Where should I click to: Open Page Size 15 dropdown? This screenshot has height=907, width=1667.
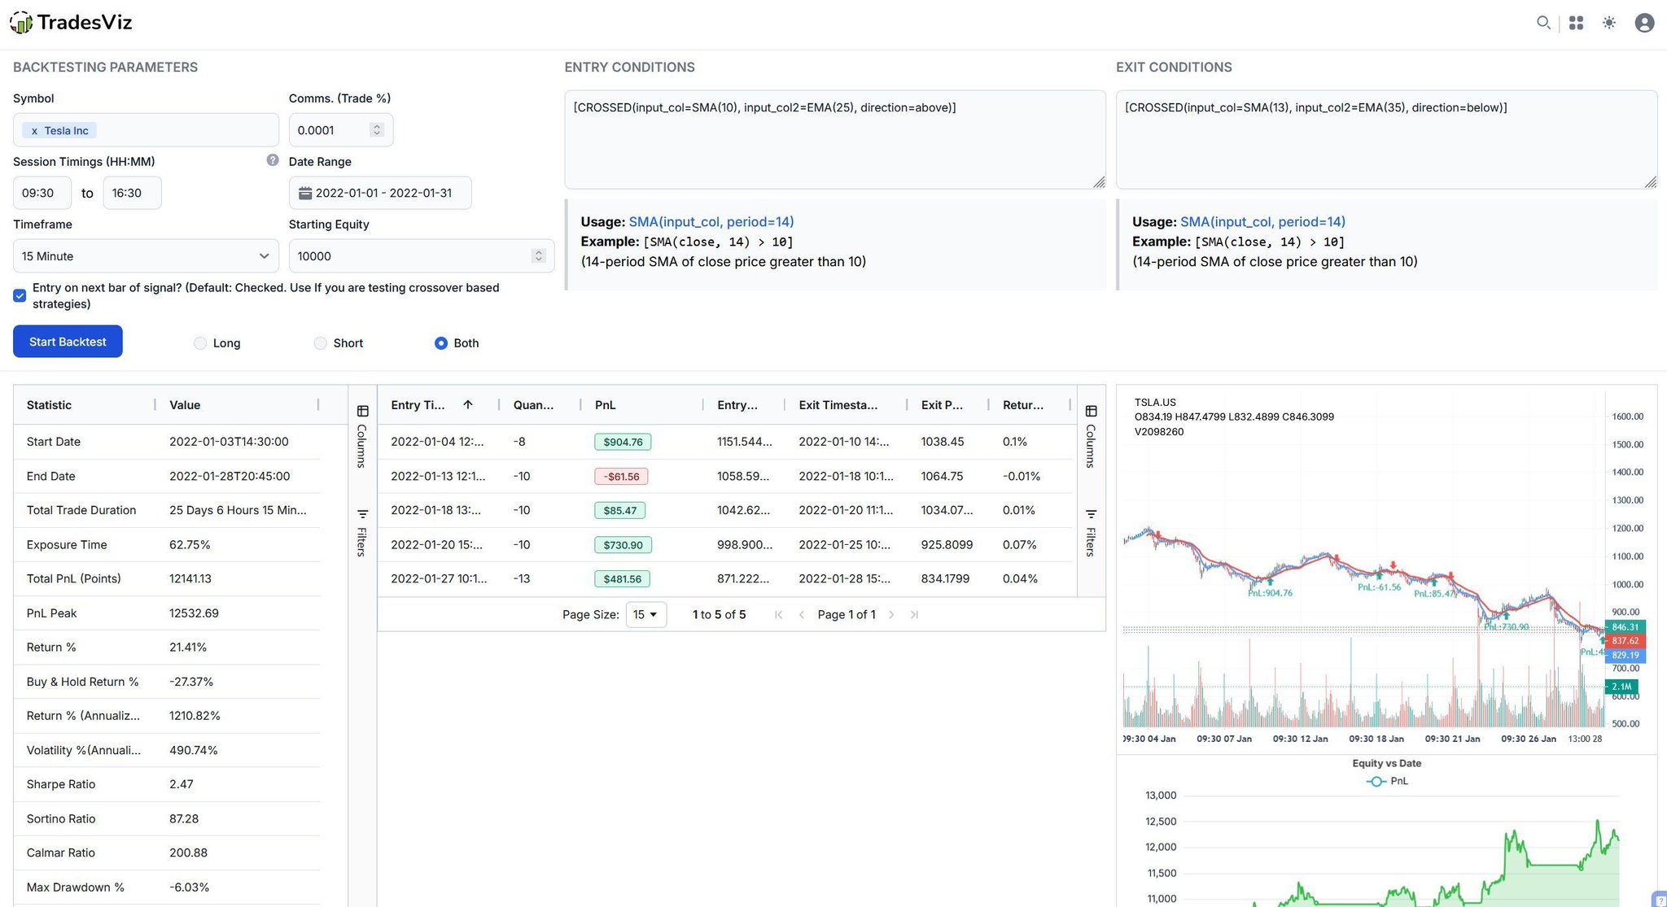click(x=645, y=615)
